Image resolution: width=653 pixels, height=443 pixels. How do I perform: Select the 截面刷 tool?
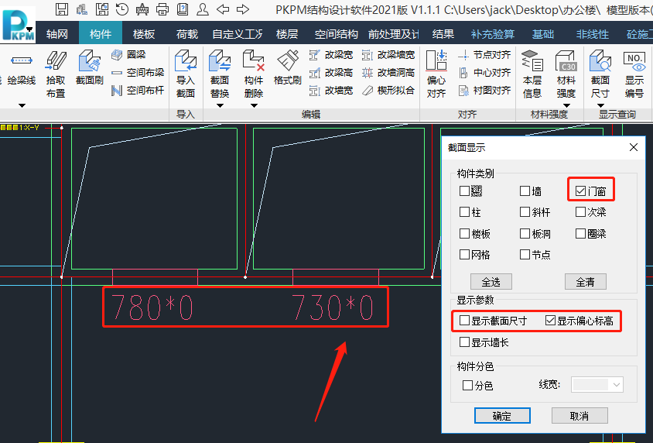[x=90, y=67]
